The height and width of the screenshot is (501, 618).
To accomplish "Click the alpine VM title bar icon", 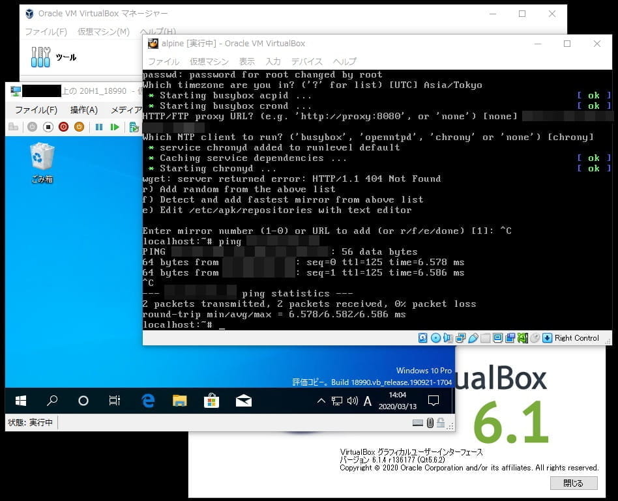I will point(153,44).
